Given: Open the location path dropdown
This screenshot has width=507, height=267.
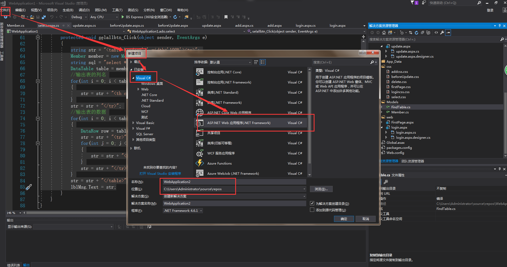Looking at the screenshot, I should (304, 189).
